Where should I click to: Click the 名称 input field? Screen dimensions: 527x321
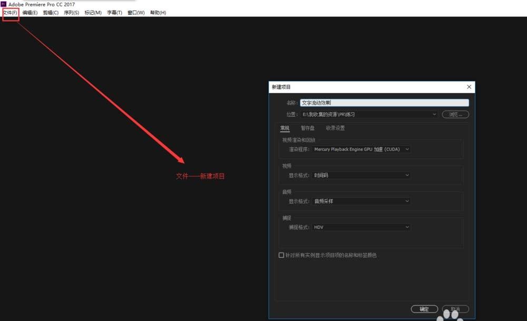pos(385,102)
